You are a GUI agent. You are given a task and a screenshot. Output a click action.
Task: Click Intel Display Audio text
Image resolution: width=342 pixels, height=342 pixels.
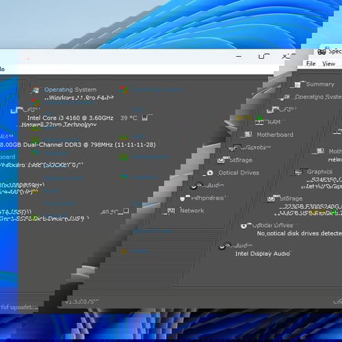tap(263, 254)
